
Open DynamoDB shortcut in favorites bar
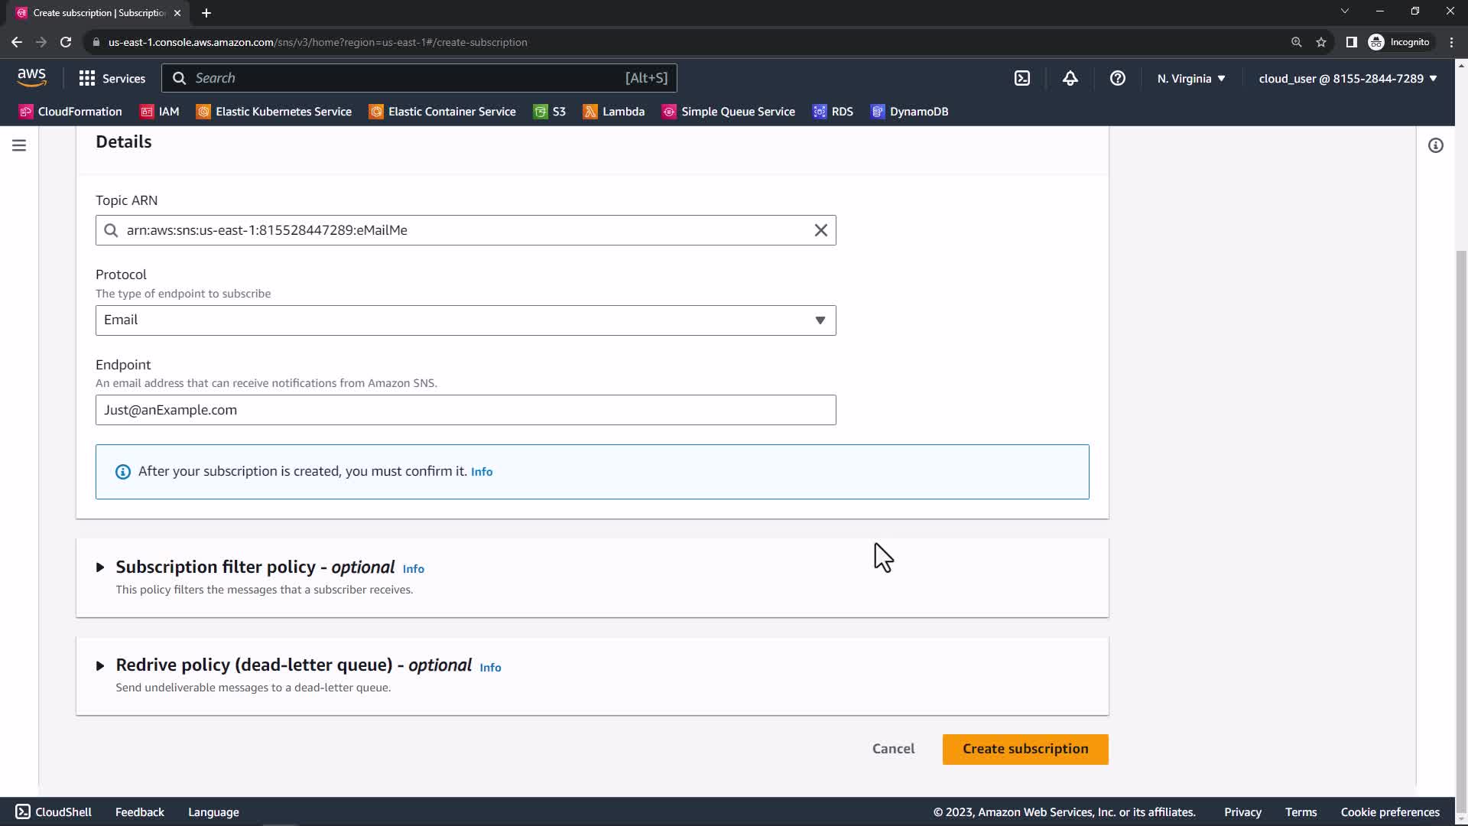910,112
